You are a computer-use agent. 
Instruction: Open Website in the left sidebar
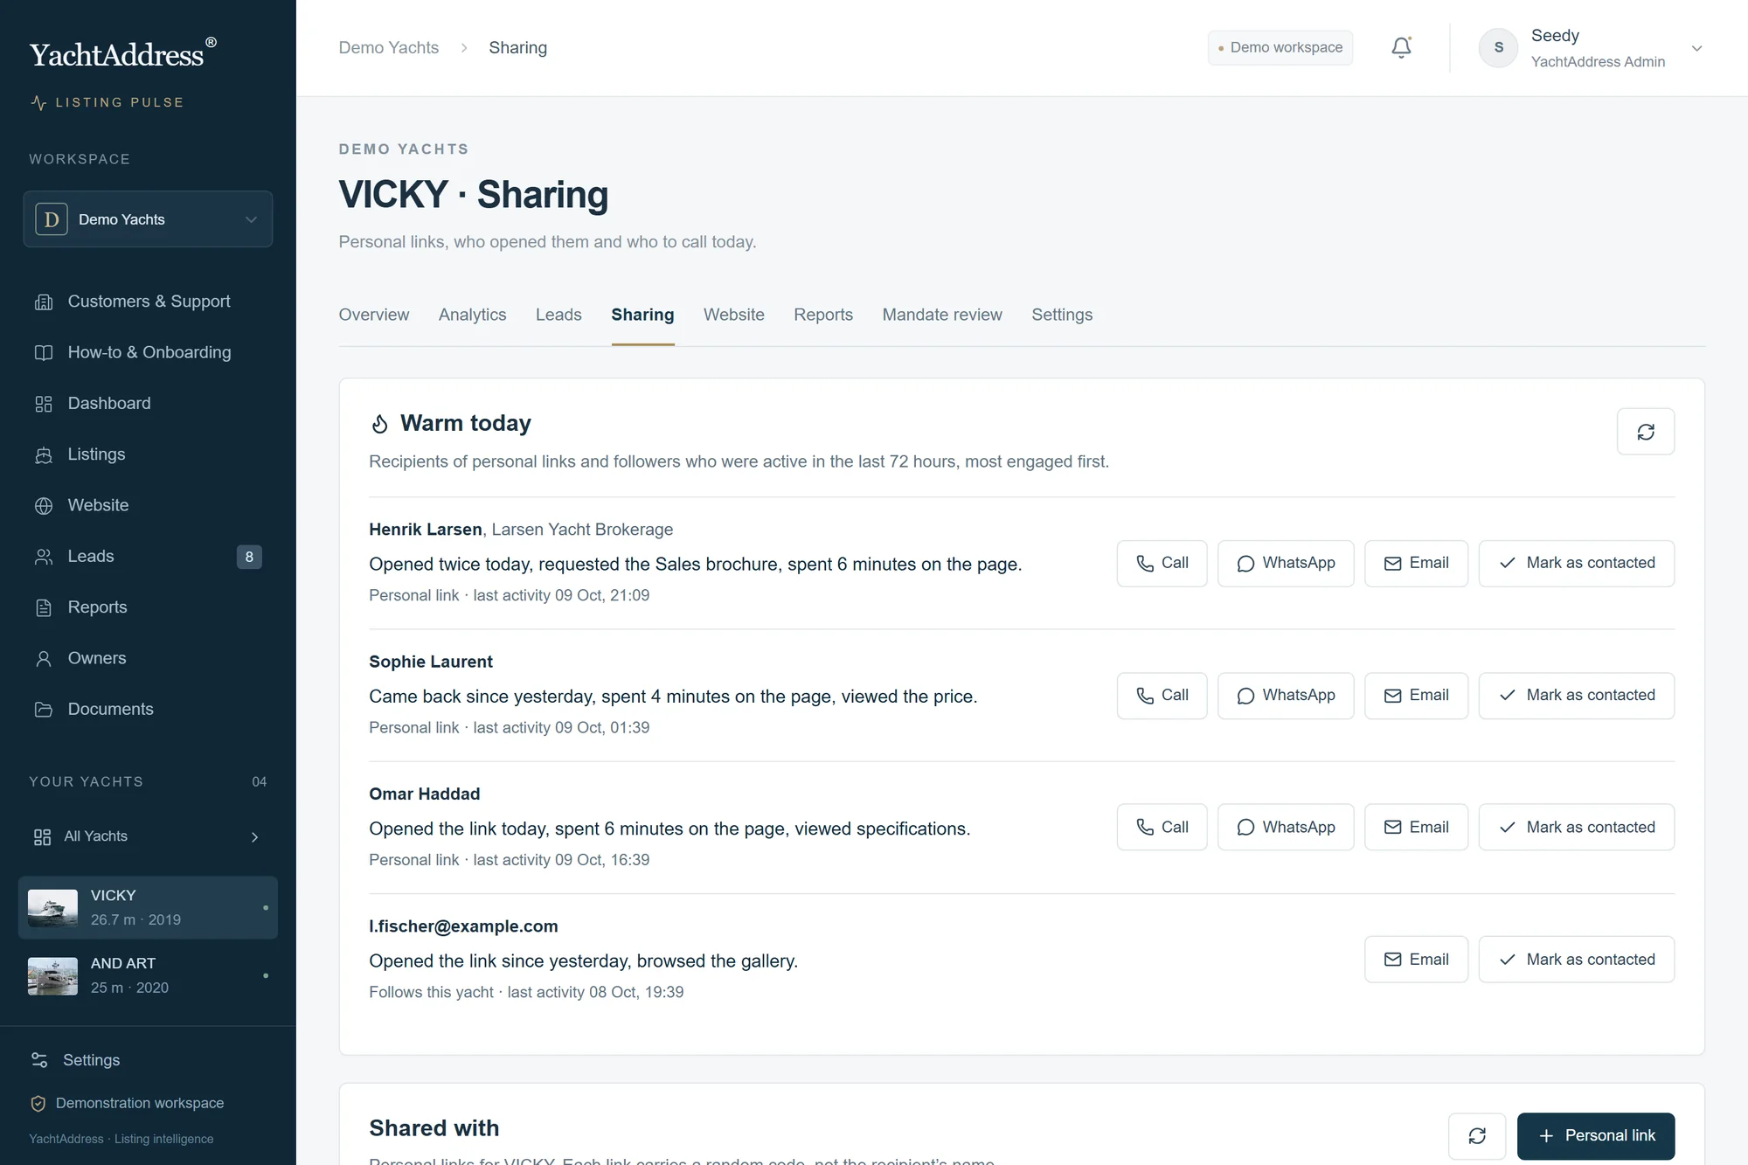click(x=148, y=505)
